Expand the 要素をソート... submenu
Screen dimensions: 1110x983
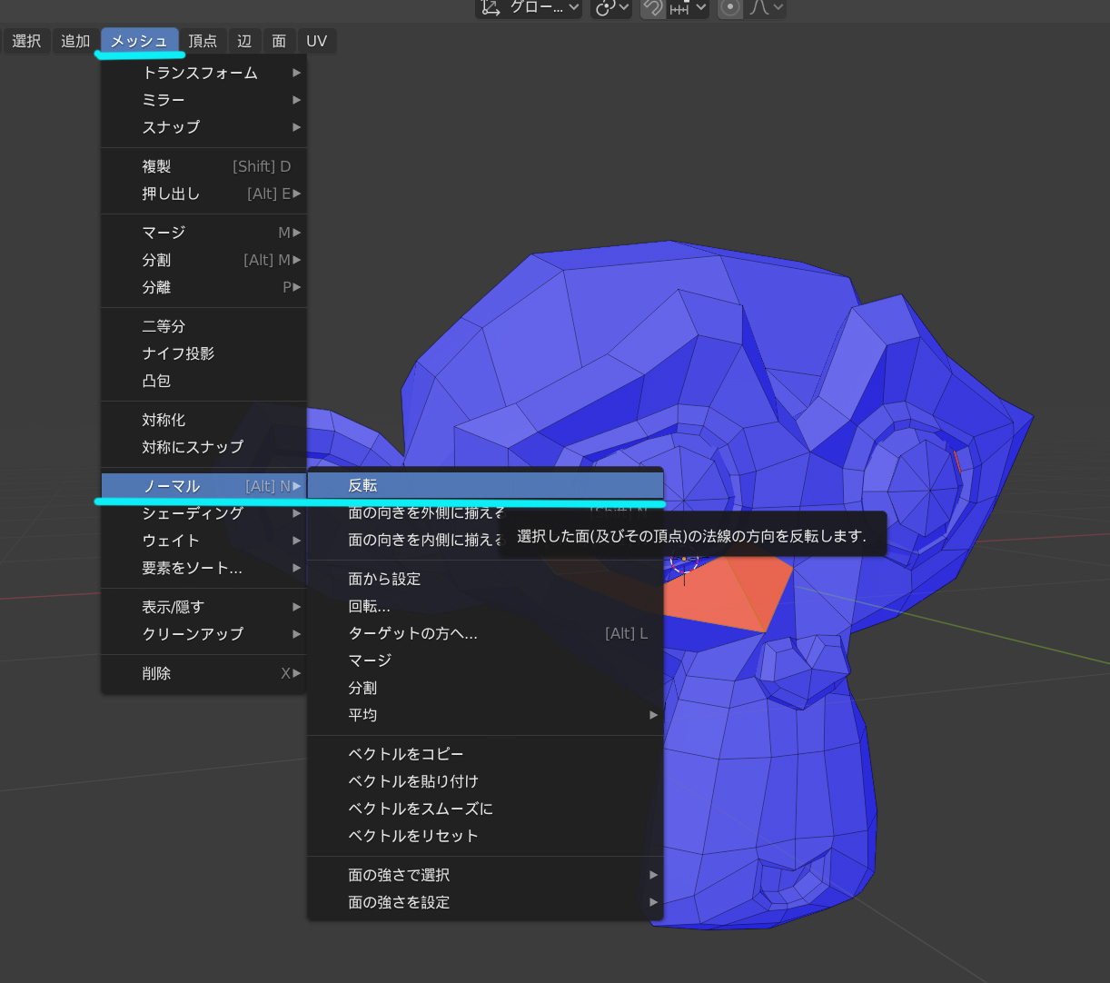pyautogui.click(x=203, y=568)
